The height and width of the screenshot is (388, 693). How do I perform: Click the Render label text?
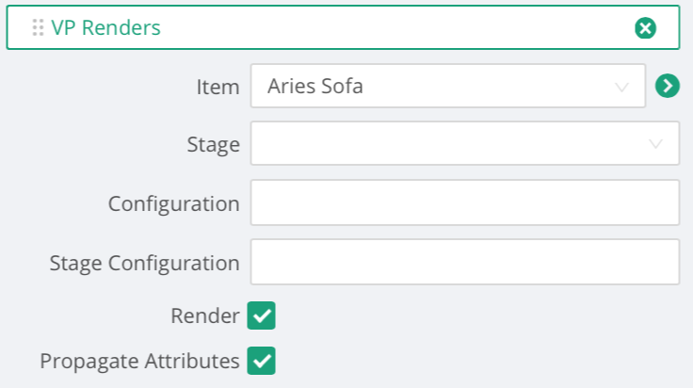coord(205,315)
